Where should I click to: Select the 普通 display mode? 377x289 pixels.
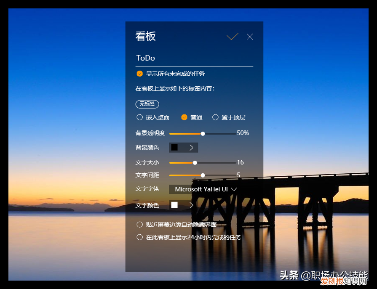click(184, 117)
